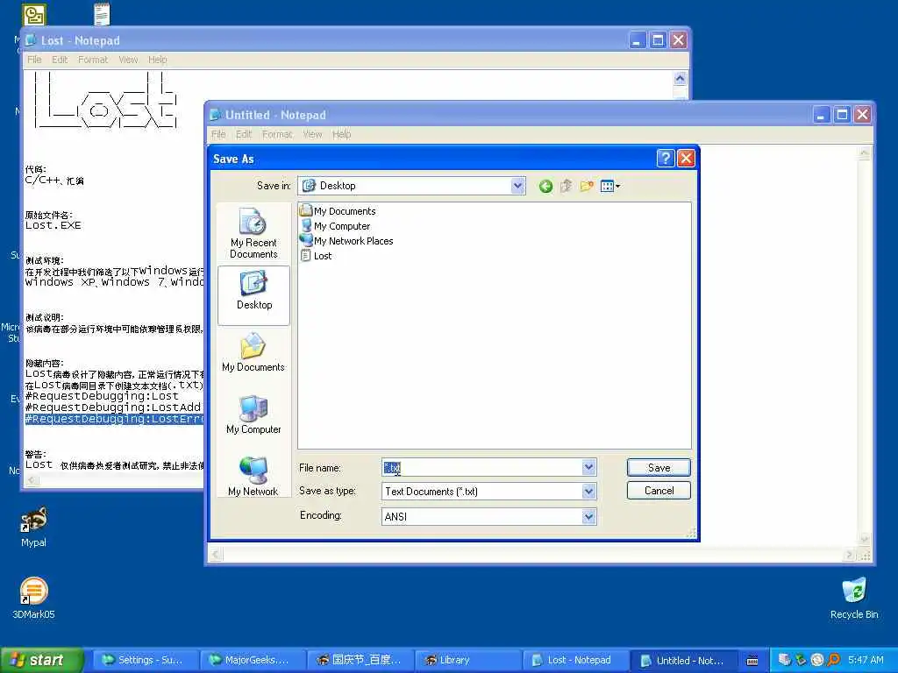
Task: Click inside the File name input field
Action: tap(481, 468)
